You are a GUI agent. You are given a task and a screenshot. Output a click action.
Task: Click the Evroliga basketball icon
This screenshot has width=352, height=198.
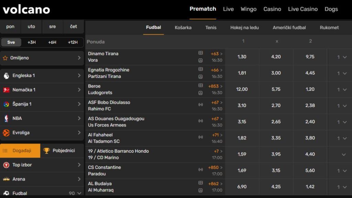coord(6,133)
